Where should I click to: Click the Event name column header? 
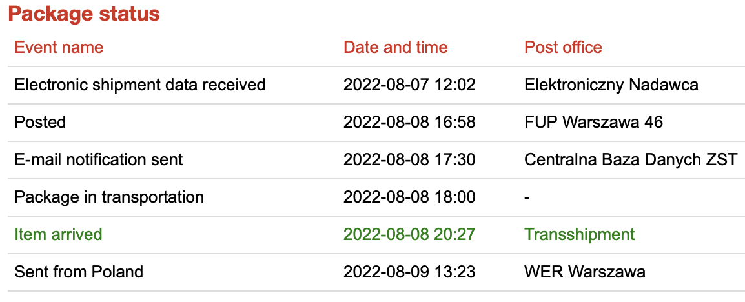click(59, 47)
